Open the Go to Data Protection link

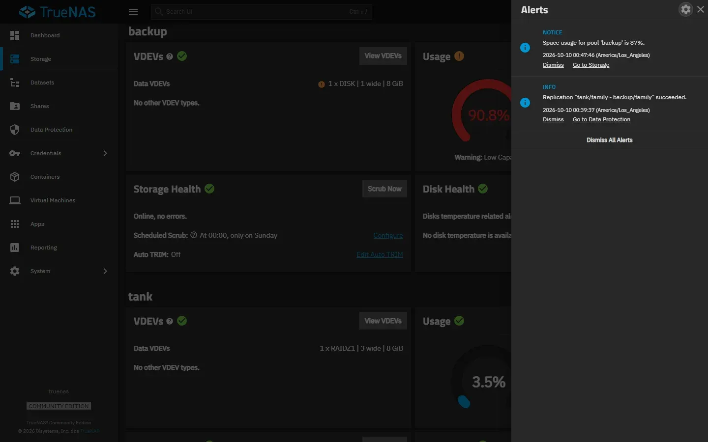601,119
